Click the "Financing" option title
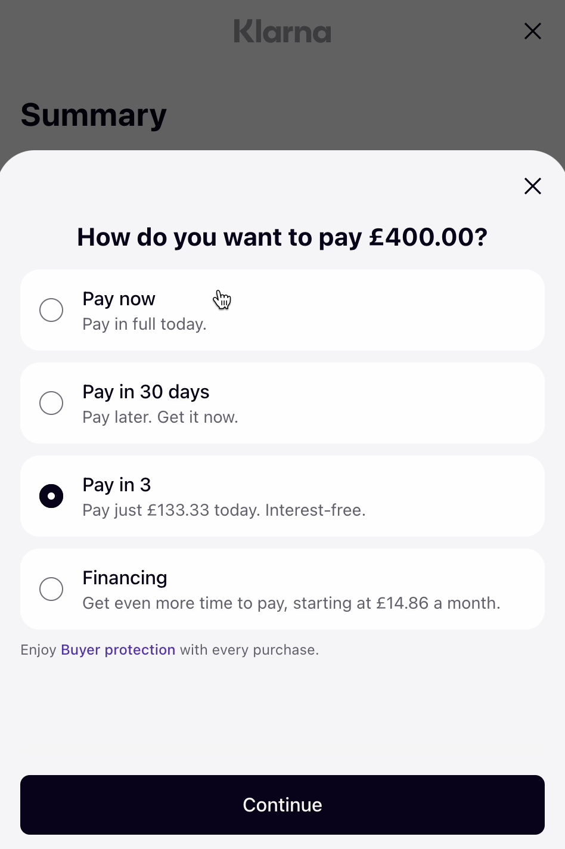This screenshot has height=849, width=565. click(125, 578)
